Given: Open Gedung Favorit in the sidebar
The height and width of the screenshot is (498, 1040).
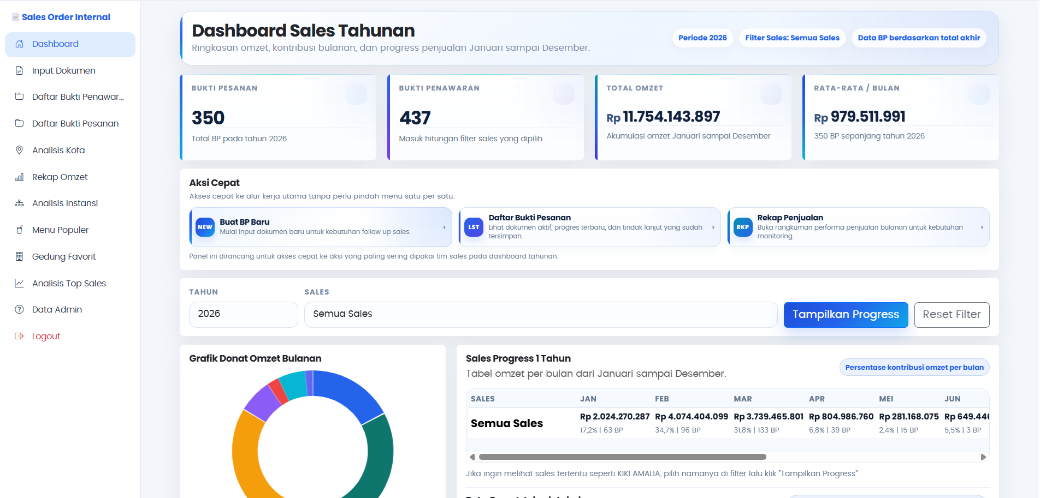Looking at the screenshot, I should 70,256.
